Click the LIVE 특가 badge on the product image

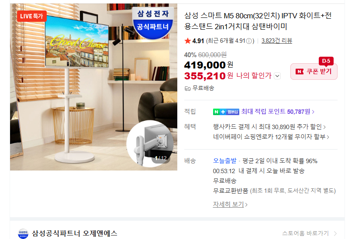tap(31, 16)
